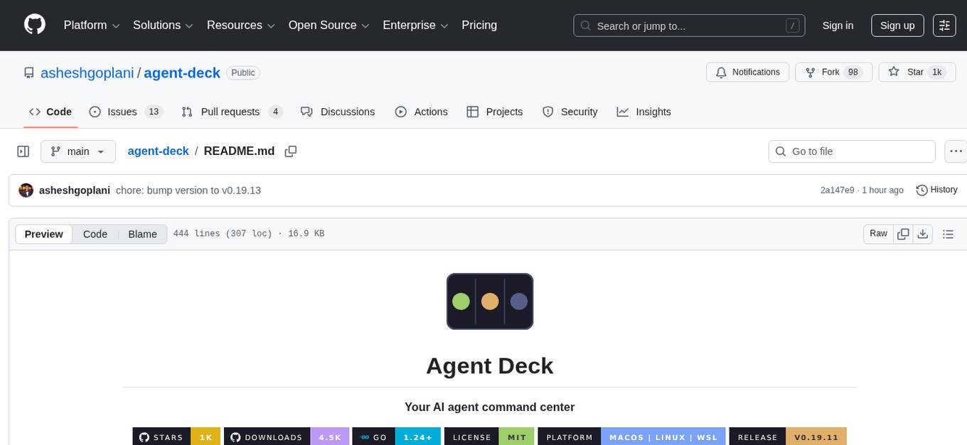Copy the README.md file path
The image size is (967, 445).
click(291, 151)
